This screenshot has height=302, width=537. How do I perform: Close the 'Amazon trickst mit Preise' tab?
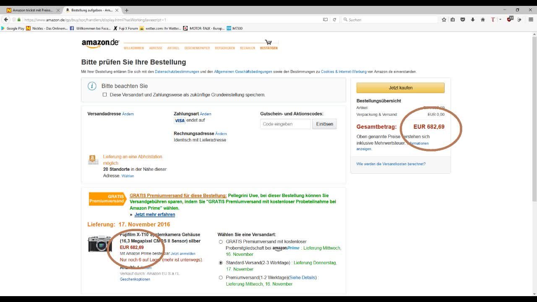pyautogui.click(x=58, y=10)
